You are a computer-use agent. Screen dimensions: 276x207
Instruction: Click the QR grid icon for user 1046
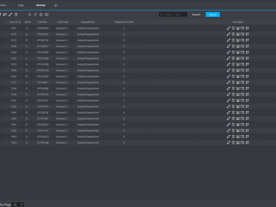coord(247,113)
